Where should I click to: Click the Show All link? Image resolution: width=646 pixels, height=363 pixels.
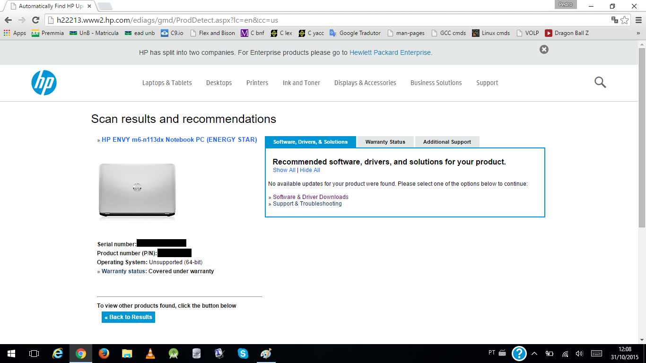click(284, 170)
